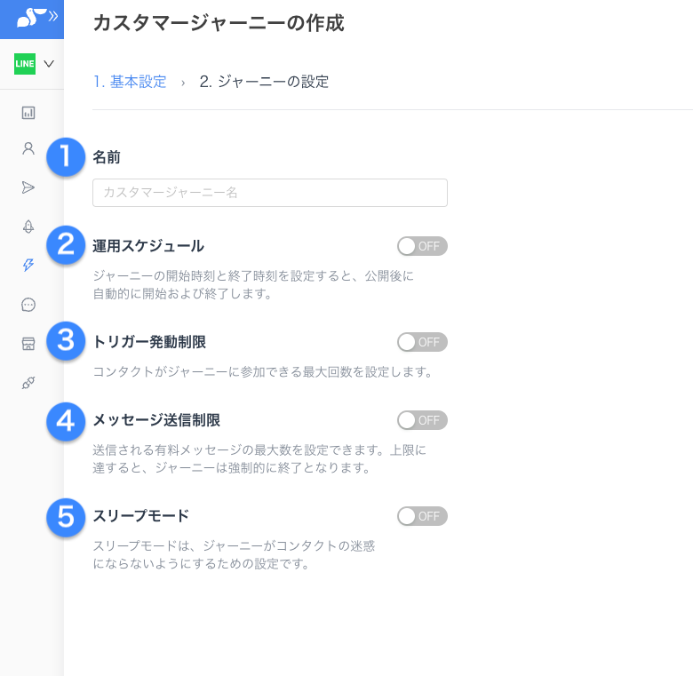This screenshot has width=693, height=676.
Task: Open the chat bubble icon in sidebar
Action: [x=28, y=305]
